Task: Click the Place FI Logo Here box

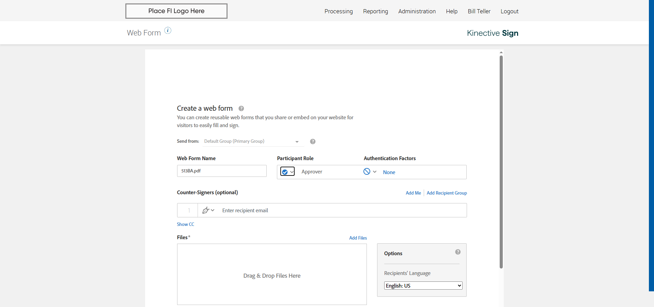Action: pos(176,11)
